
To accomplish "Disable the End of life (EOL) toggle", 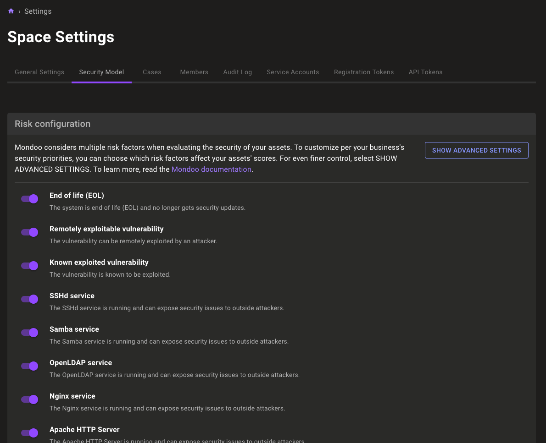I will [x=30, y=199].
